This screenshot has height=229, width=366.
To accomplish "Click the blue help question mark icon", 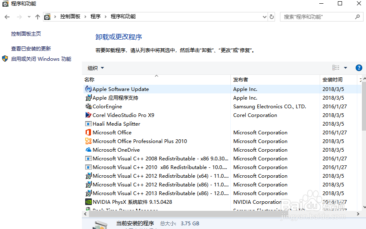I will point(359,68).
